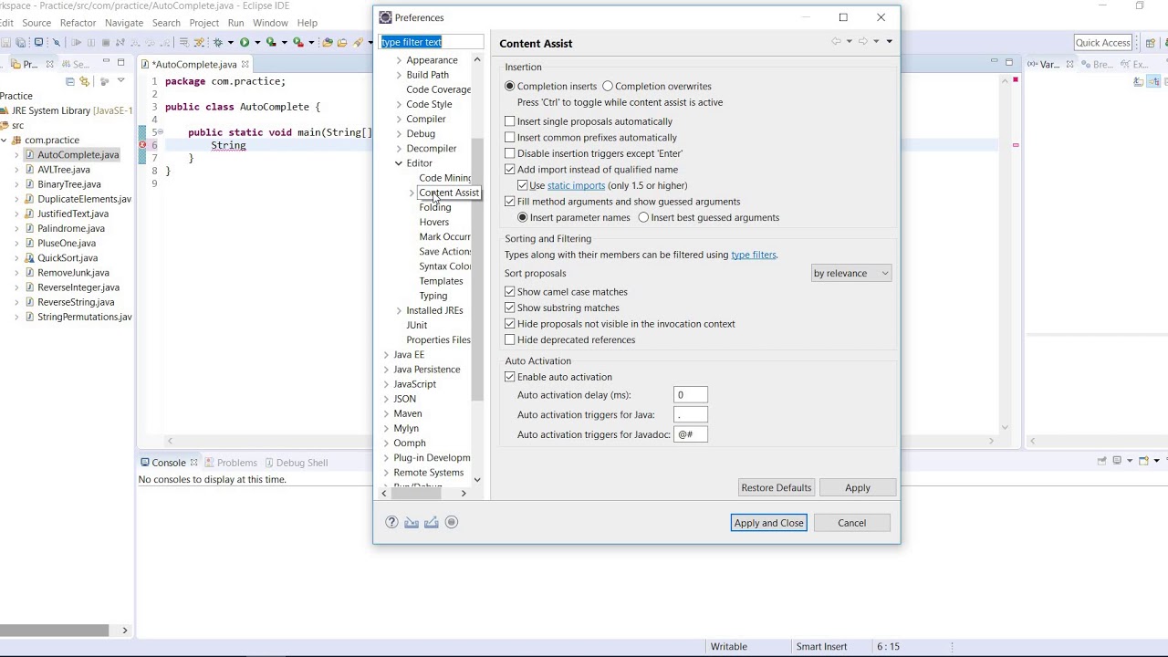Switch to the Problems tab
This screenshot has height=657, width=1168.
coord(231,463)
